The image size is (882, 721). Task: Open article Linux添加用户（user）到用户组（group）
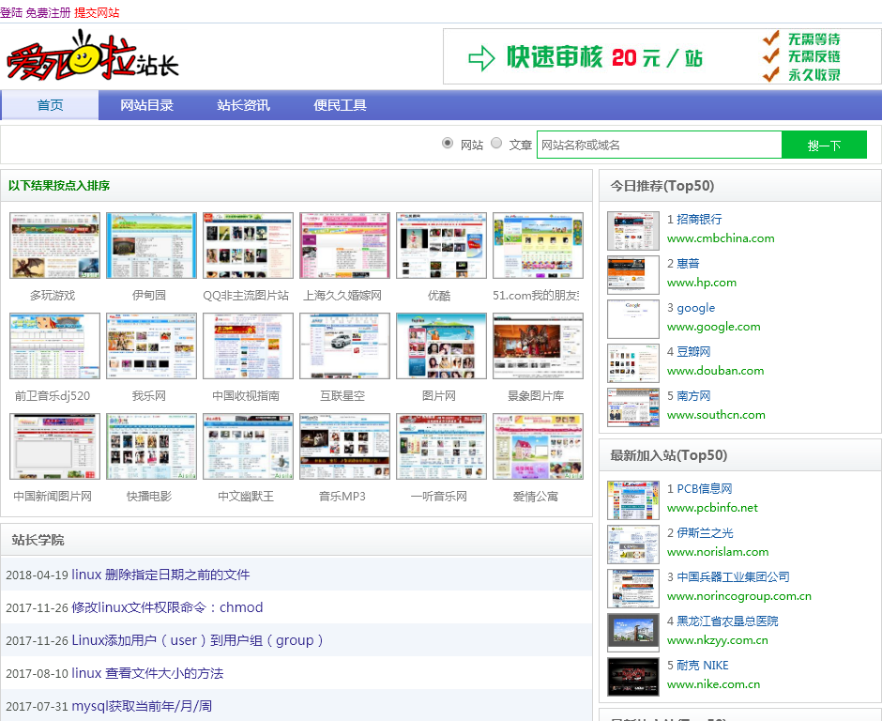198,640
